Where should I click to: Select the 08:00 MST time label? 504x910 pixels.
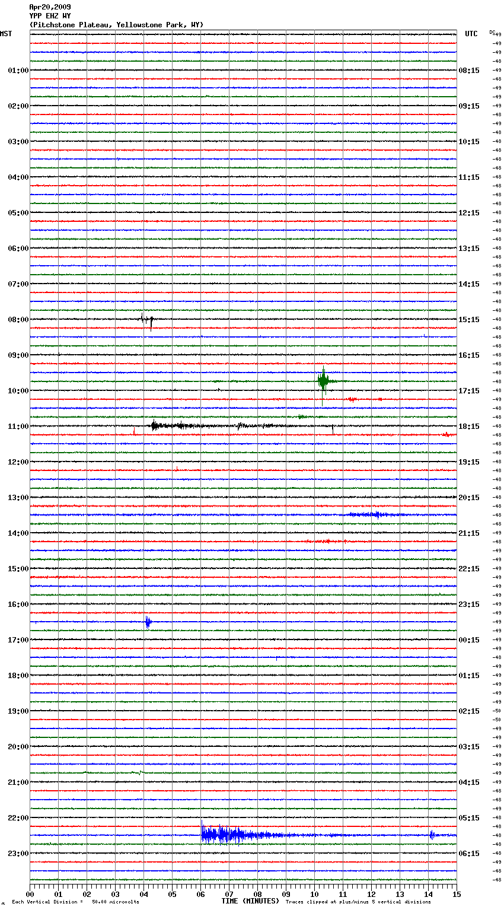pyautogui.click(x=18, y=320)
